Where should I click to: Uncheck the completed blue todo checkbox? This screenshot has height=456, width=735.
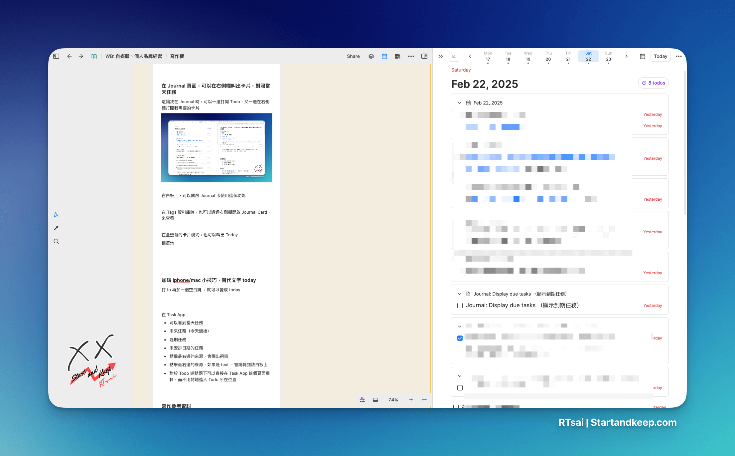(x=460, y=338)
